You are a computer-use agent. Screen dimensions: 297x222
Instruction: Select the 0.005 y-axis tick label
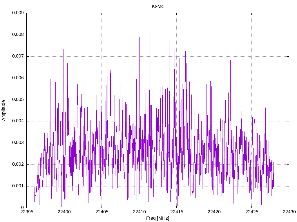(x=18, y=99)
